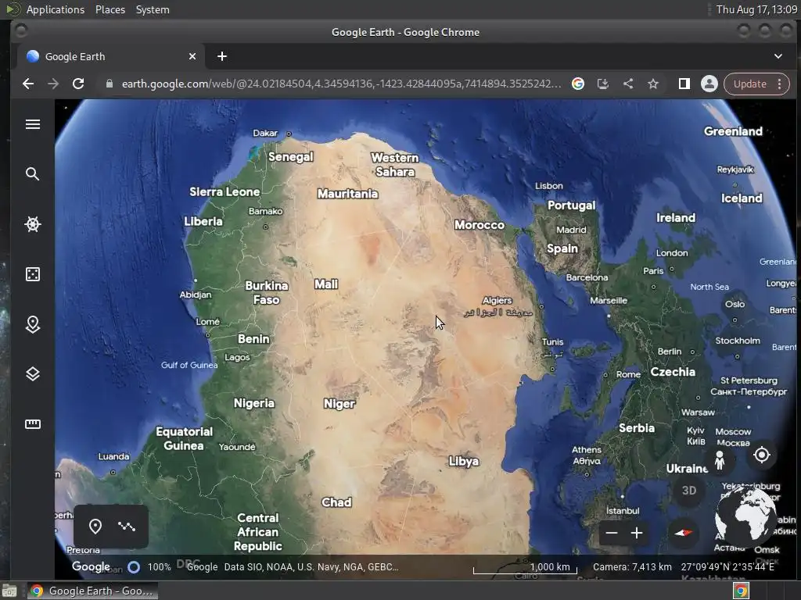Open a new Chrome tab

tap(221, 56)
